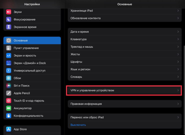Tap the Звуки speaker icon
The width and height of the screenshot is (185, 135).
click(x=8, y=12)
